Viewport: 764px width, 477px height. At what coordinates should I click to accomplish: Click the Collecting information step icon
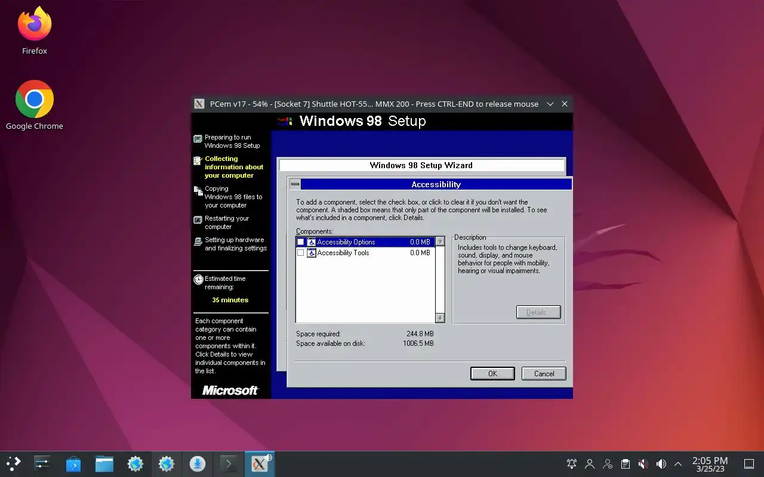(x=198, y=160)
